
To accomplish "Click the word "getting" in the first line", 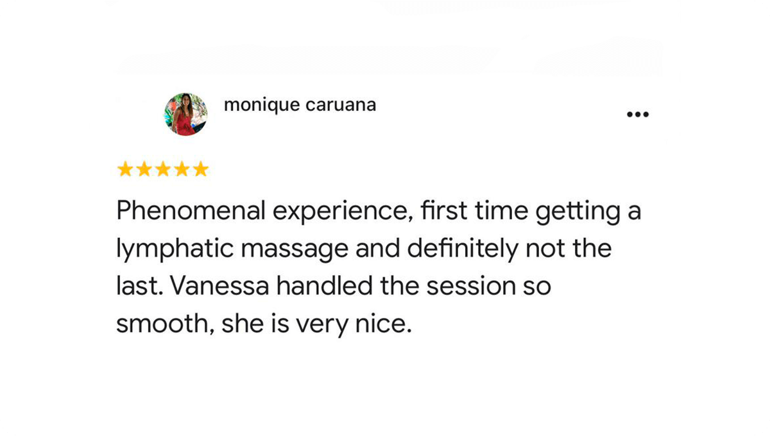I will (576, 212).
